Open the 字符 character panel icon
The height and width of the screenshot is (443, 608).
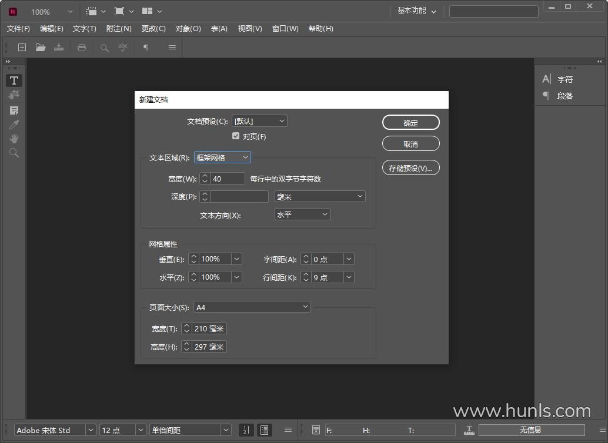click(546, 79)
